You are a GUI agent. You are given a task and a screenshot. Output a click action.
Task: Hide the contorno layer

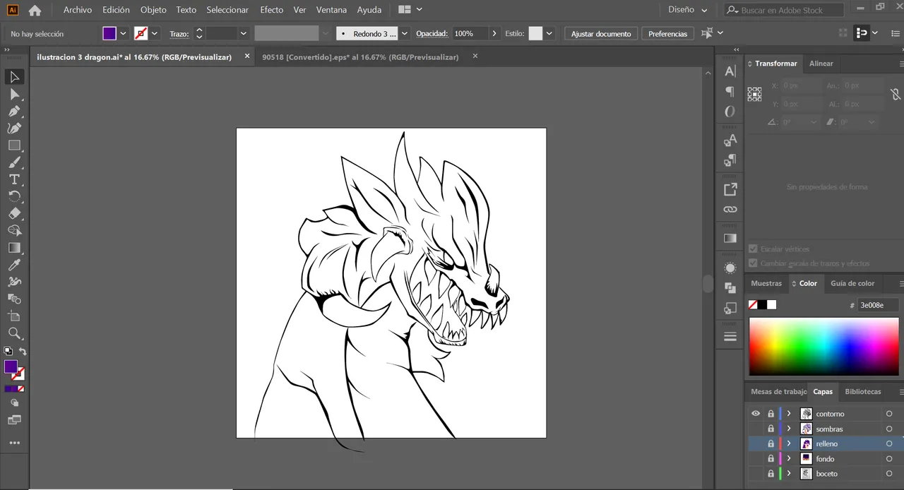point(756,414)
